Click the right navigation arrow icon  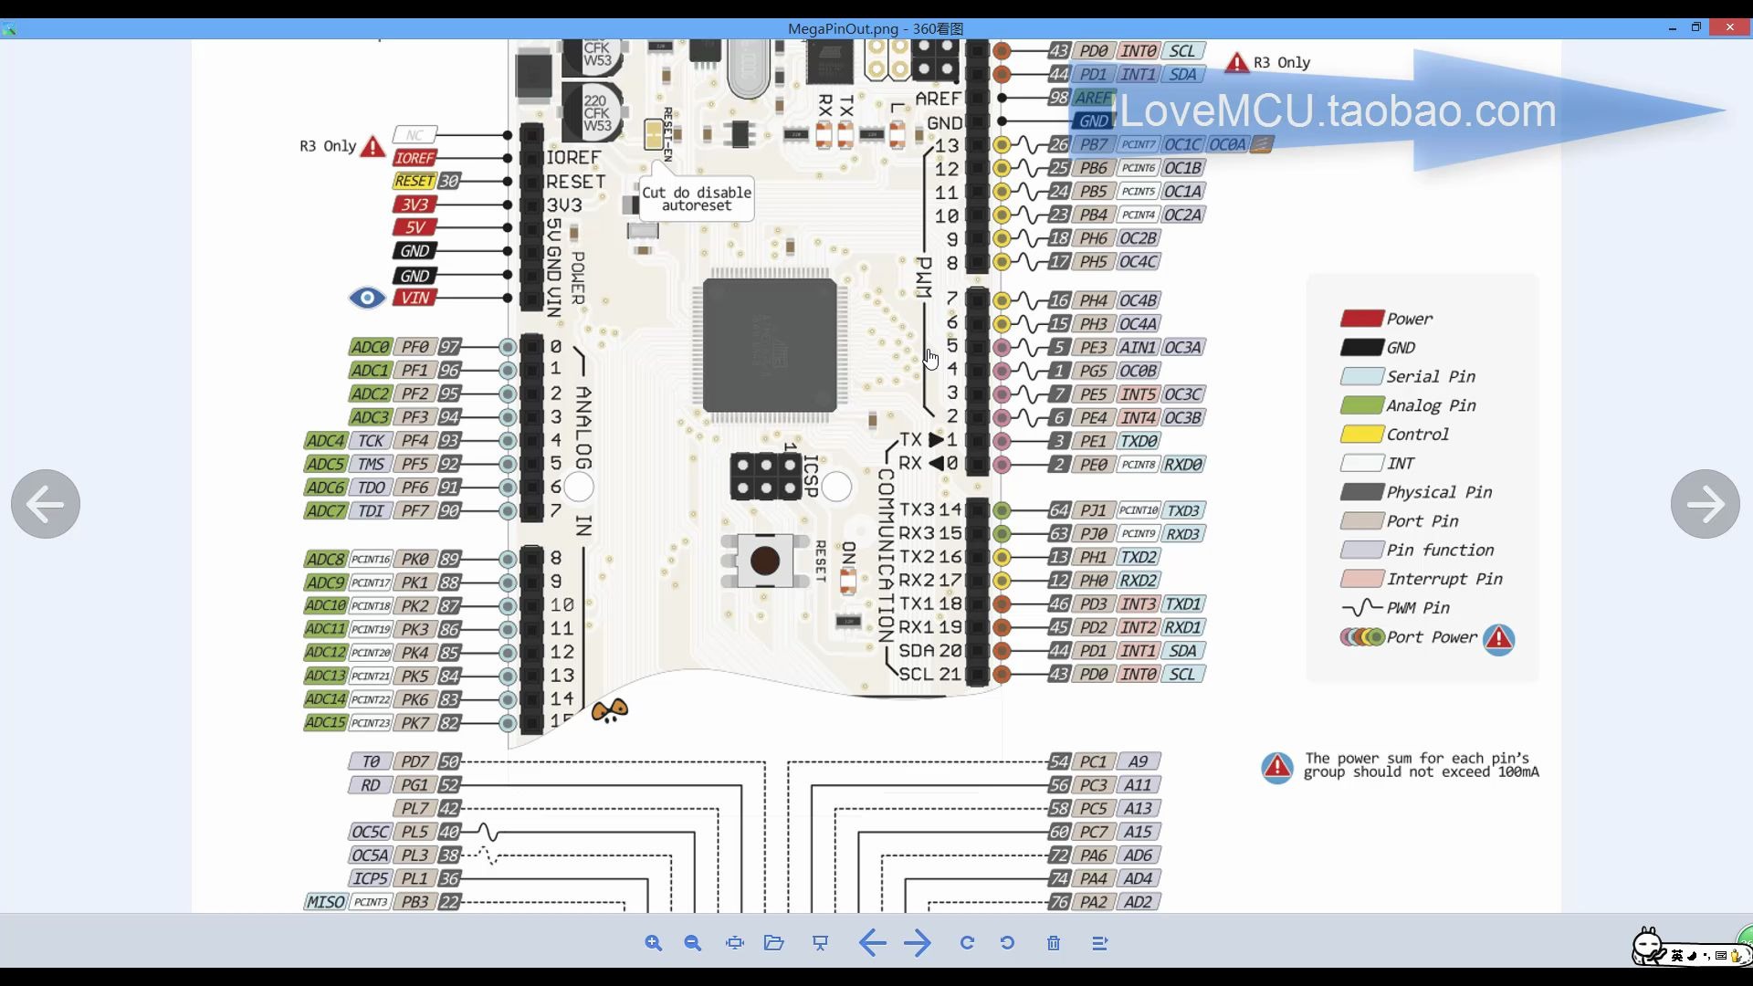pyautogui.click(x=1707, y=505)
